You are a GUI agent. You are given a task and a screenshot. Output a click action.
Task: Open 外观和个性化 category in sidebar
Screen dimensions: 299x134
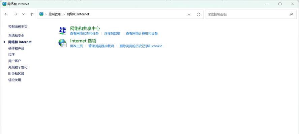tap(18, 67)
